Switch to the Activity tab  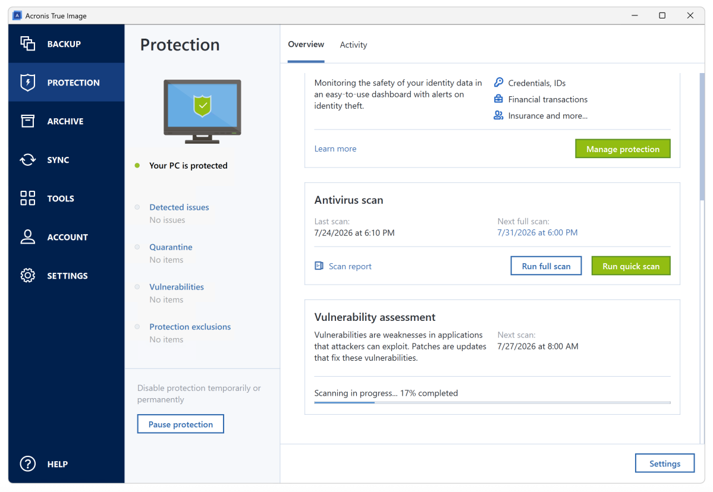tap(353, 45)
